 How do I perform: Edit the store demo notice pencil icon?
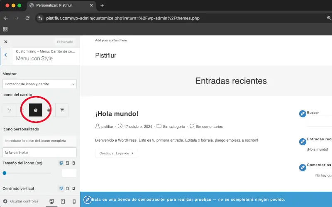87,200
